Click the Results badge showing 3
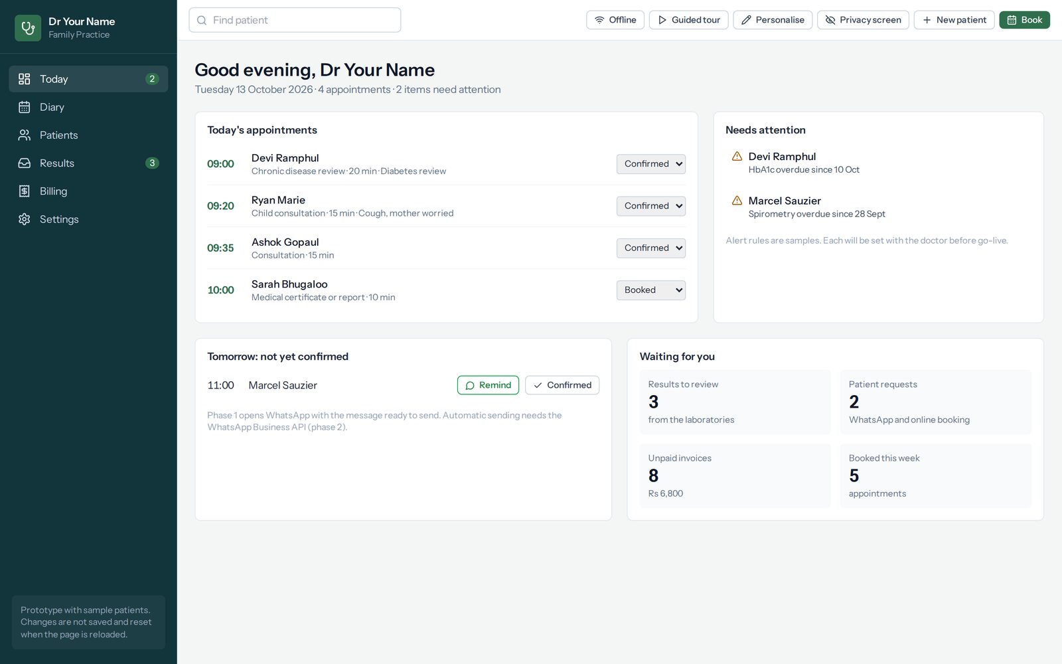Image resolution: width=1062 pixels, height=664 pixels. [x=152, y=163]
